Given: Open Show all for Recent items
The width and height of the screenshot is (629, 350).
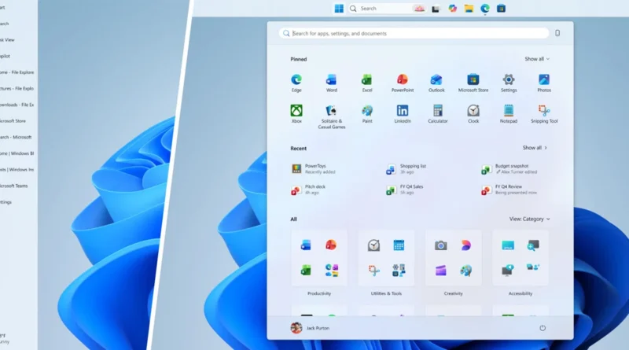Looking at the screenshot, I should tap(535, 148).
